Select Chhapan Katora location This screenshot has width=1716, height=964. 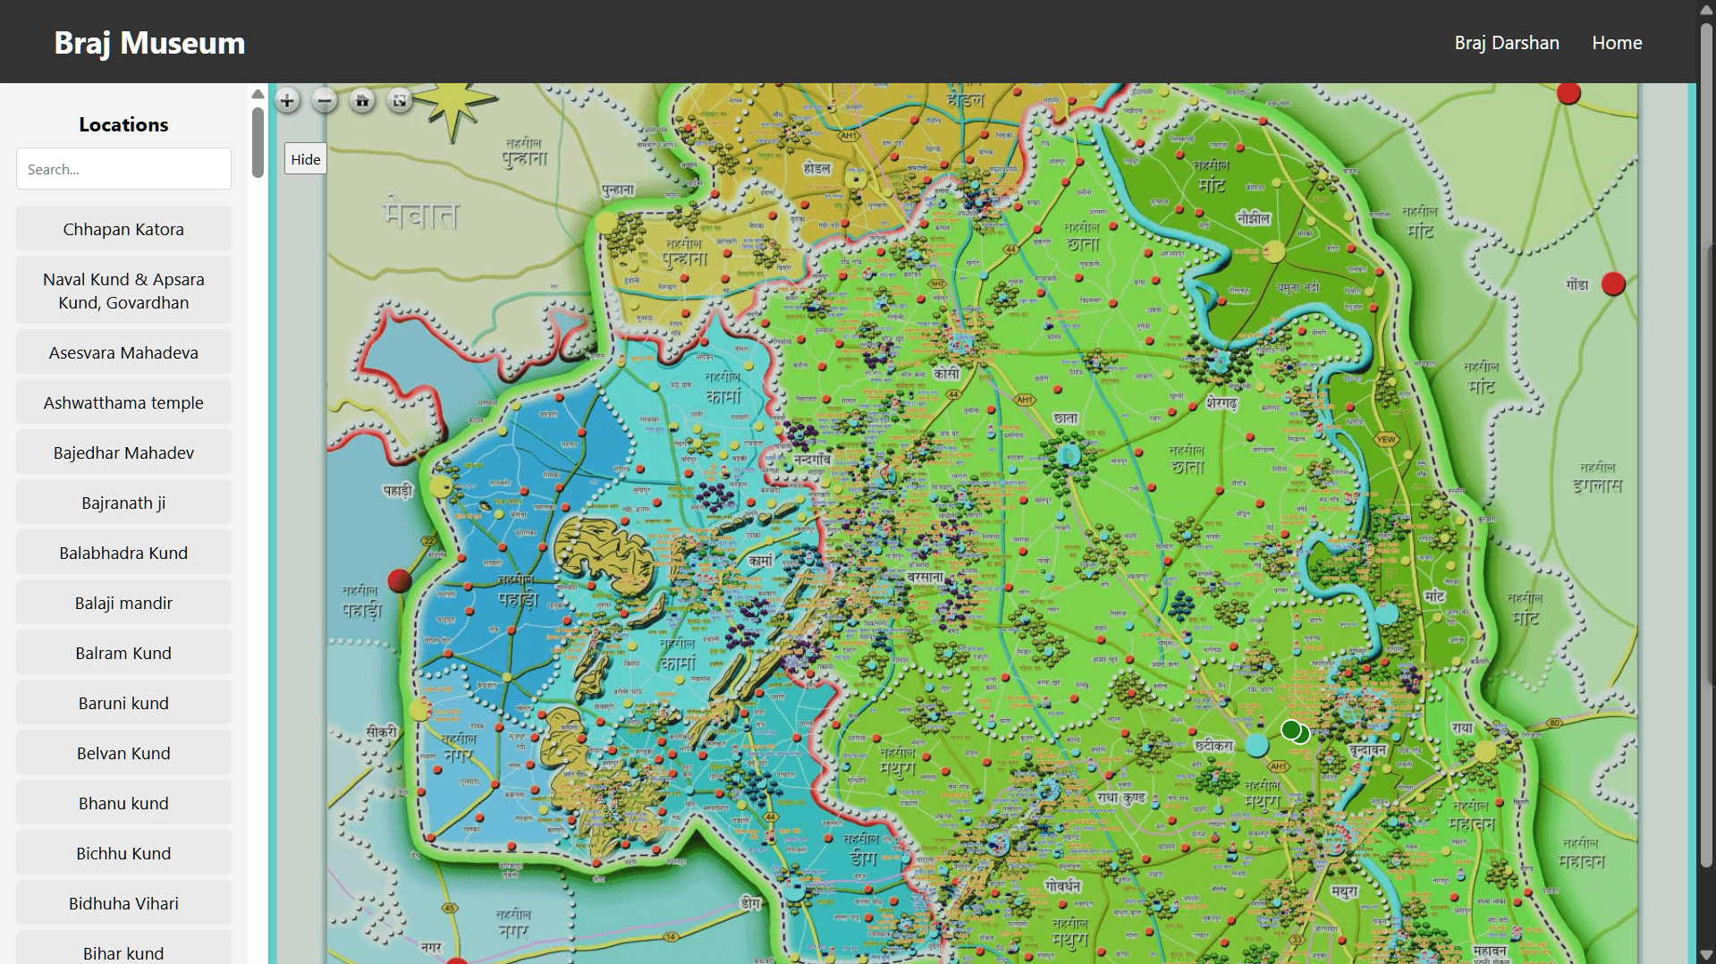123,229
